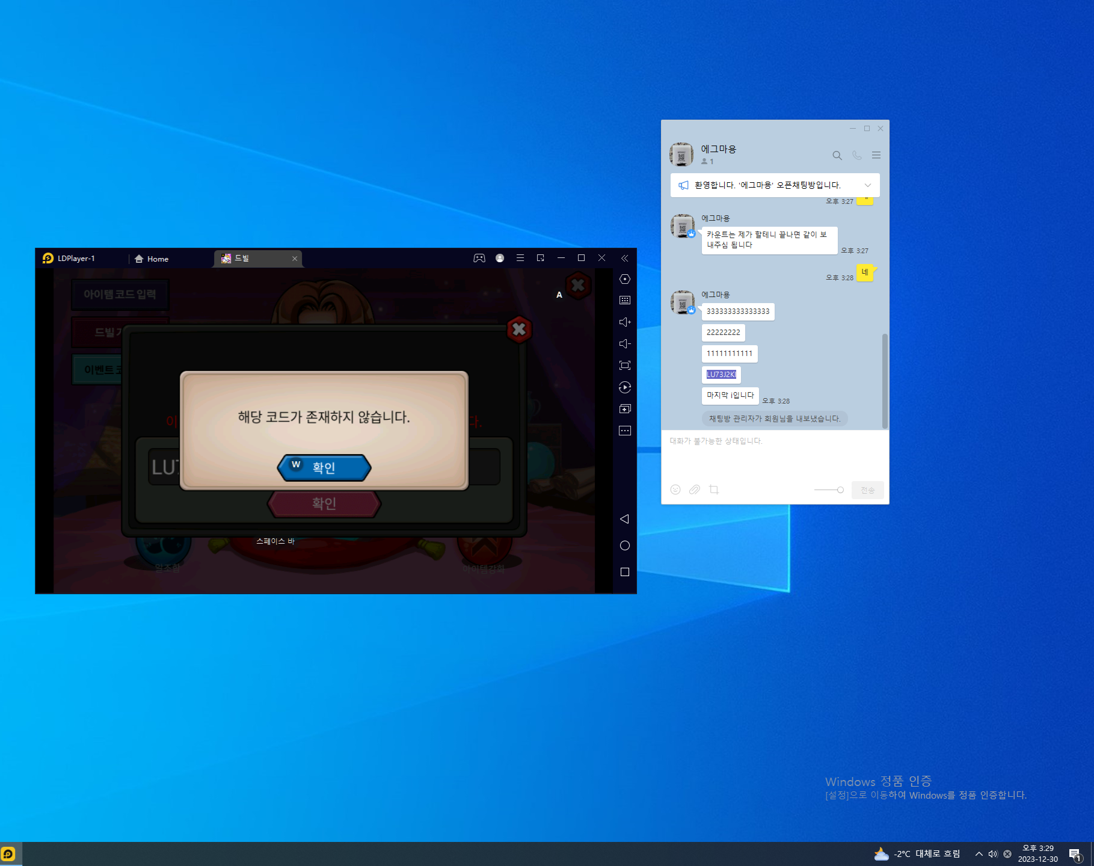The width and height of the screenshot is (1094, 866).
Task: Open LDPlayer operation recorder icon
Action: [625, 387]
